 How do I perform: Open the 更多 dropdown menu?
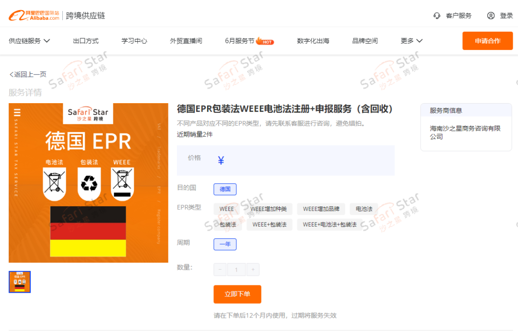click(411, 41)
